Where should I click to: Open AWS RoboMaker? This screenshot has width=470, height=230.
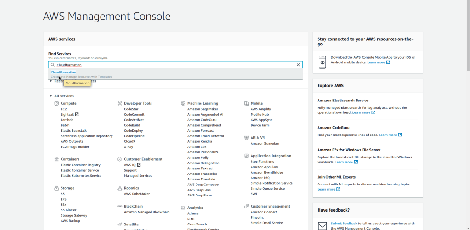point(137,194)
